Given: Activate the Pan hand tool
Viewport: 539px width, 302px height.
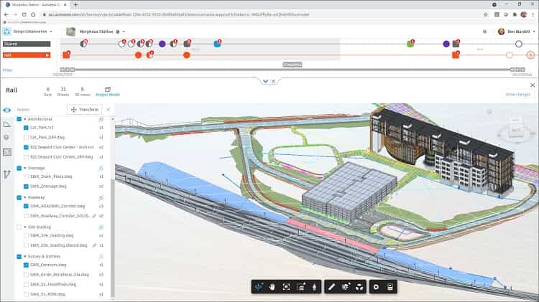Looking at the screenshot, I should (272, 287).
